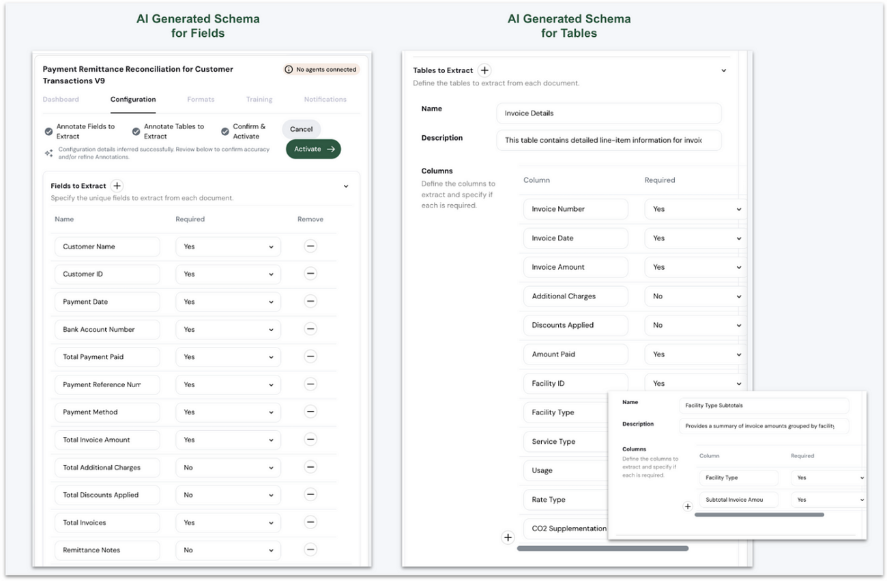Click the Invoice Details name input field
The image size is (887, 581).
(607, 113)
